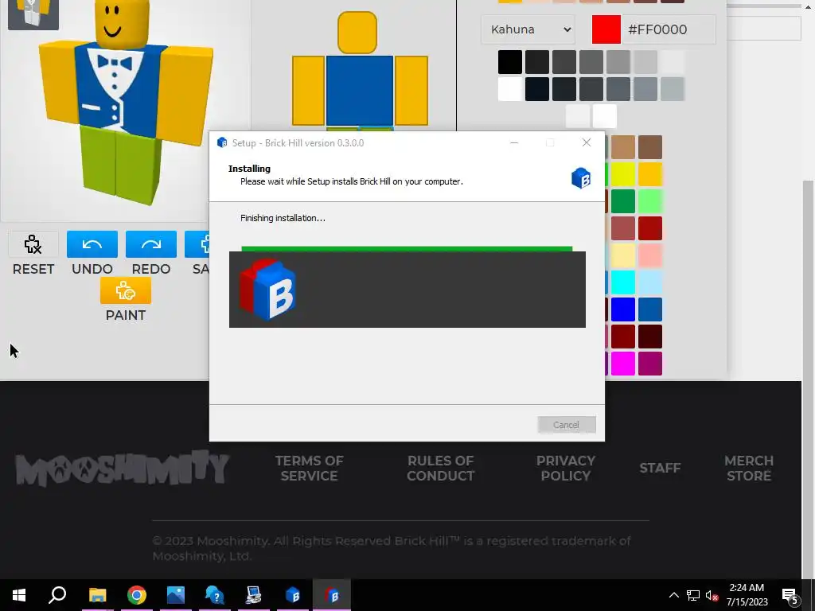This screenshot has height=611, width=815.
Task: Click the UNDO arrow button
Action: coord(92,244)
